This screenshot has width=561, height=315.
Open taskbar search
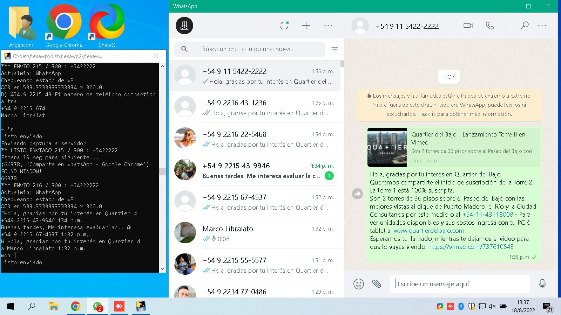(x=32, y=307)
